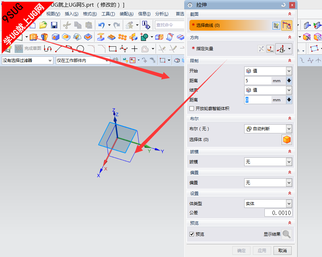
Task: Click the Undo arrow icon
Action: (x=102, y=25)
